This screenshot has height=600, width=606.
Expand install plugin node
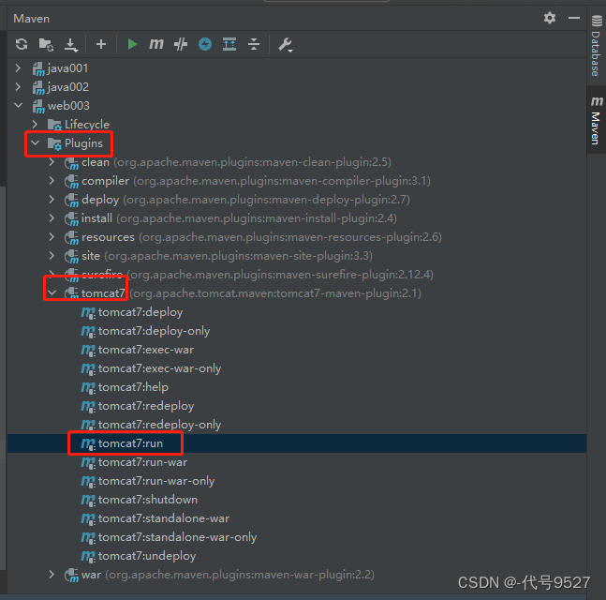tap(52, 217)
